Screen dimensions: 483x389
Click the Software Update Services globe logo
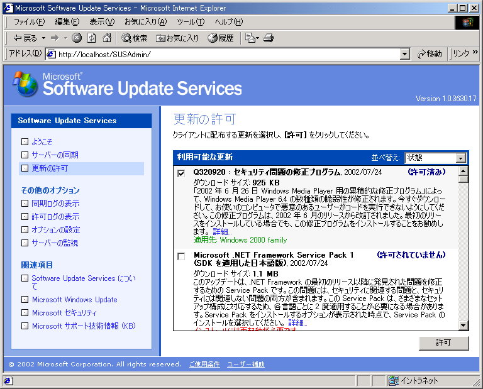pos(25,84)
